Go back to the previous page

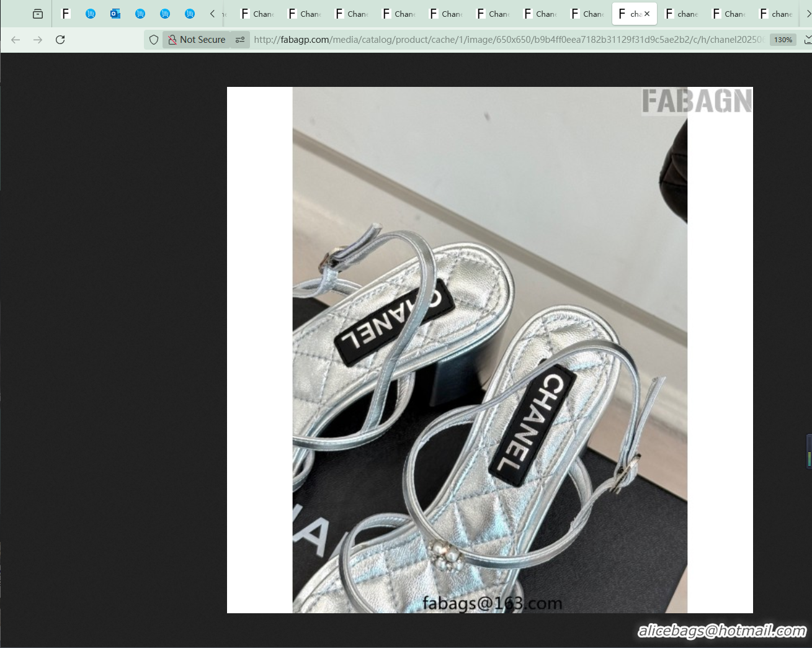tap(16, 40)
